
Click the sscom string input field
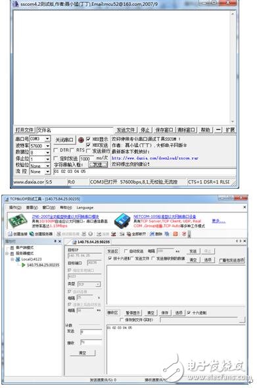(145, 171)
